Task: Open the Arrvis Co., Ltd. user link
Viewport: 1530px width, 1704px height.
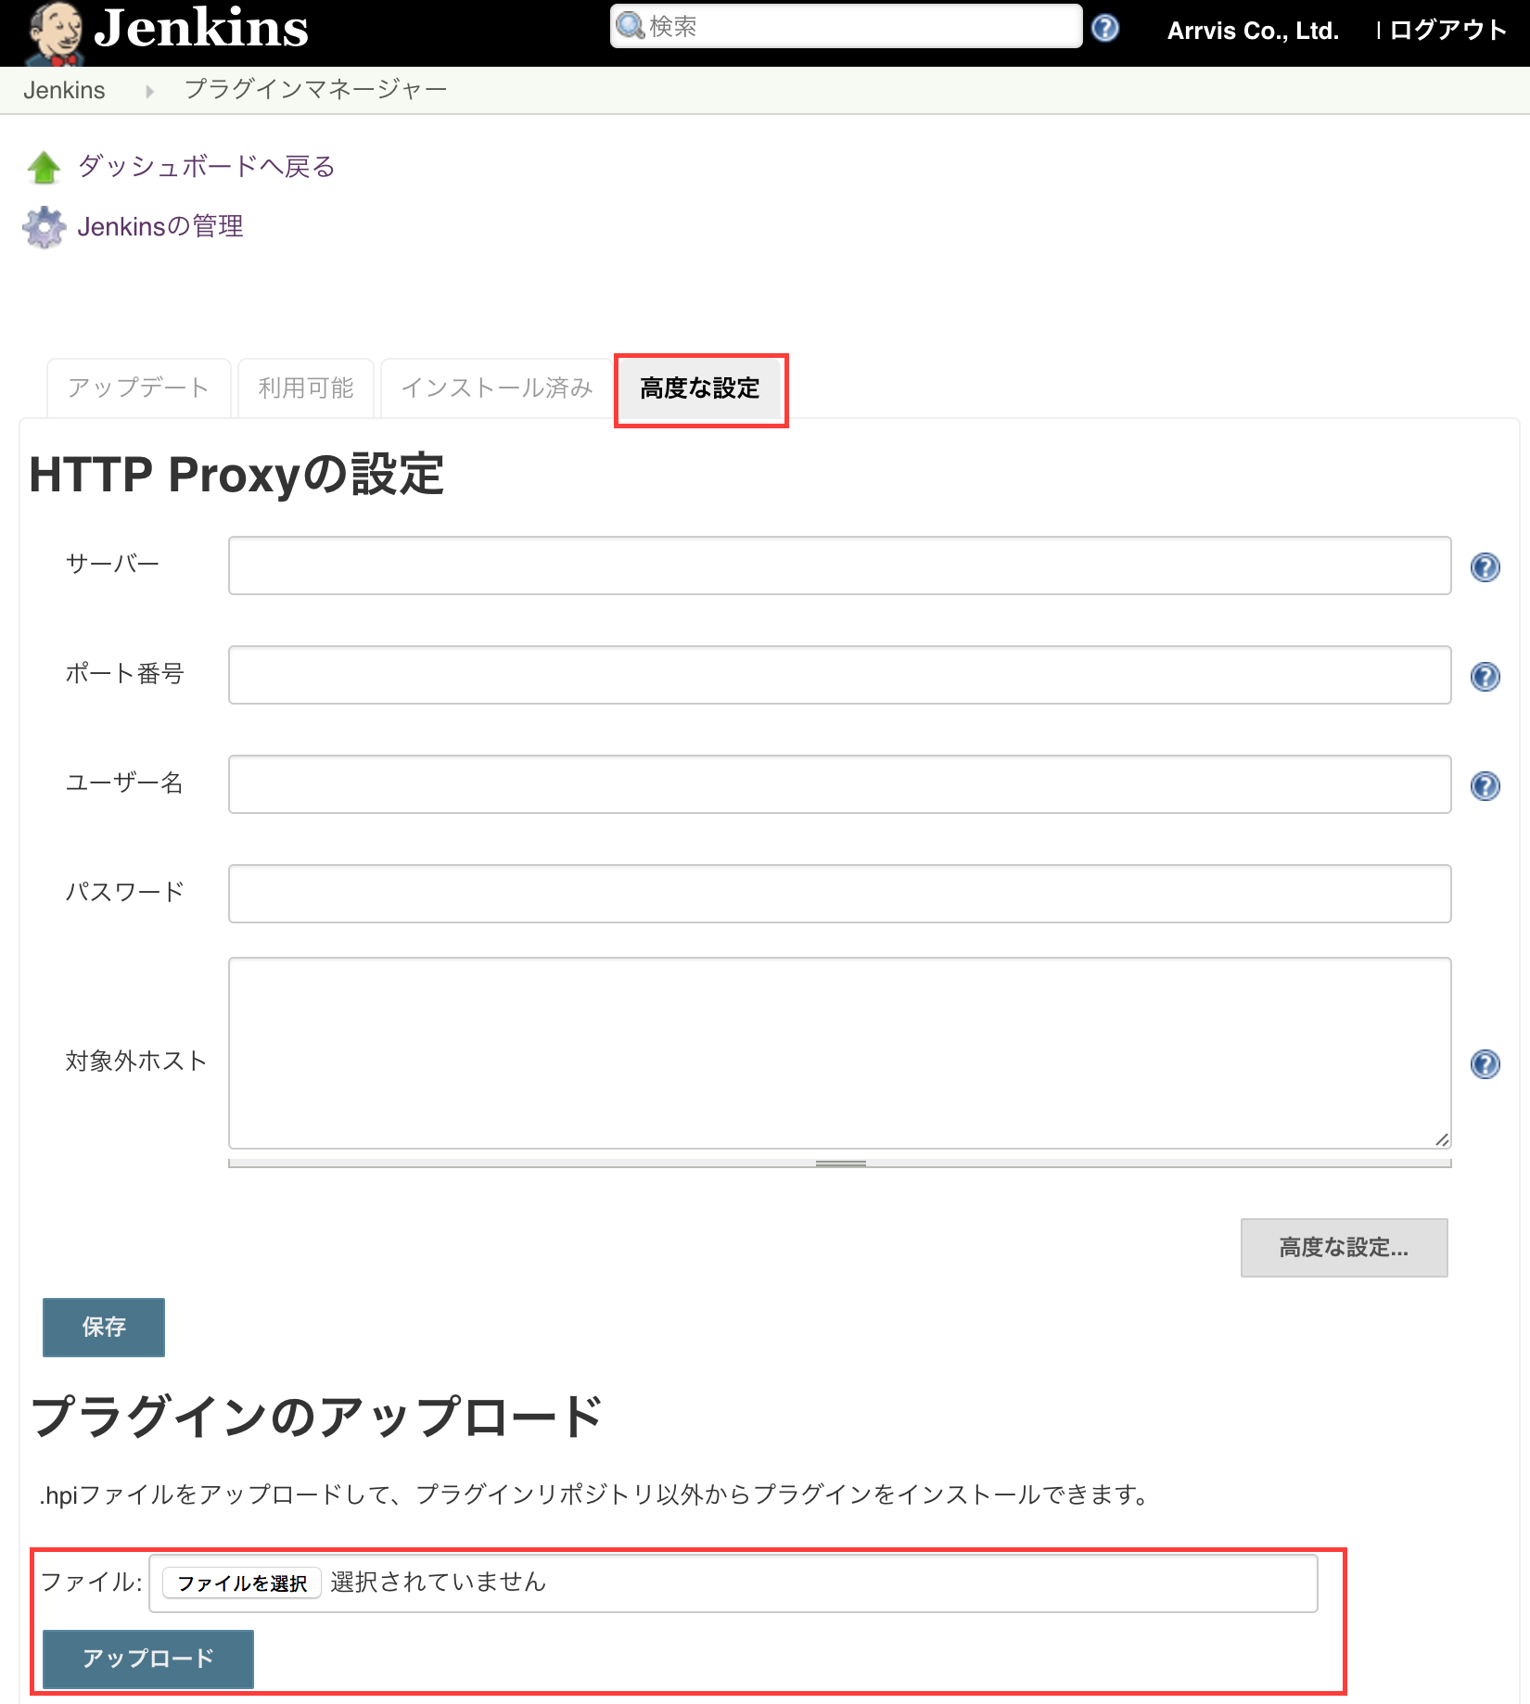Action: pyautogui.click(x=1253, y=31)
